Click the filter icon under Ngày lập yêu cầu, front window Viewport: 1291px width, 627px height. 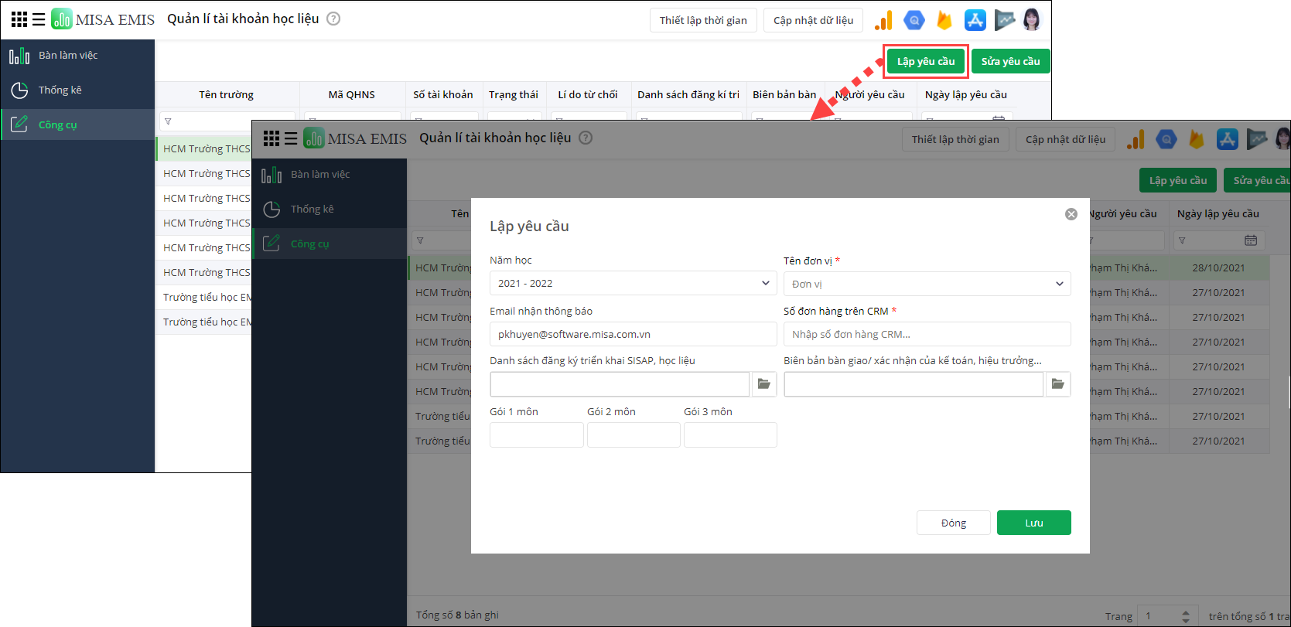pyautogui.click(x=1182, y=240)
